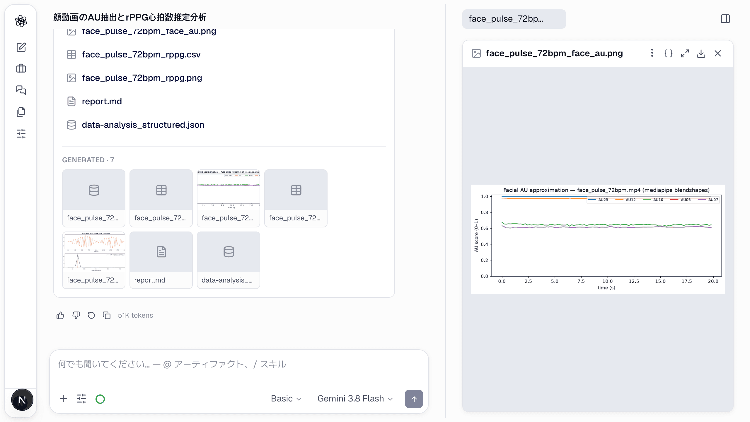Give a thumbs up to the response
This screenshot has height=422, width=750.
pos(60,315)
